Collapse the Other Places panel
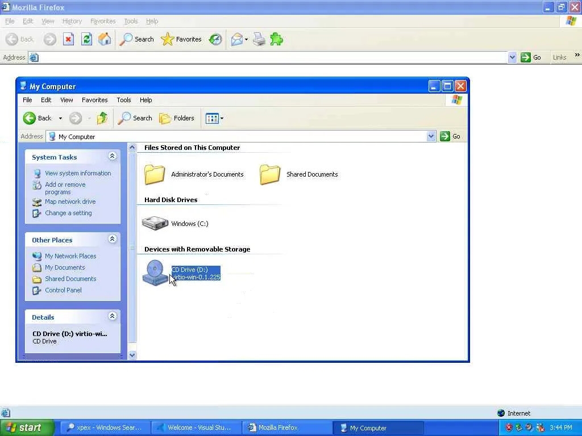The image size is (582, 436). (112, 239)
